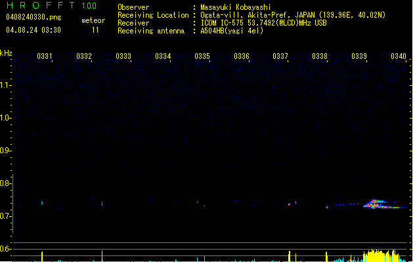
Task: Click the Ogata-vill. Akita-Pref. JAPAN location text
Action: point(293,15)
